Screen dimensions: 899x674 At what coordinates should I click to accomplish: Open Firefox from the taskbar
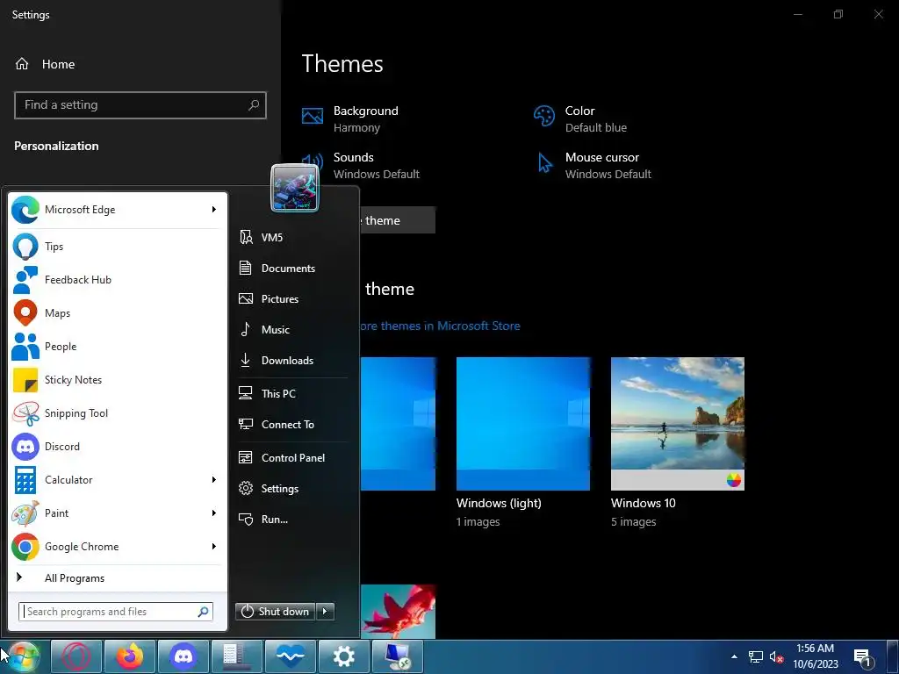(130, 656)
